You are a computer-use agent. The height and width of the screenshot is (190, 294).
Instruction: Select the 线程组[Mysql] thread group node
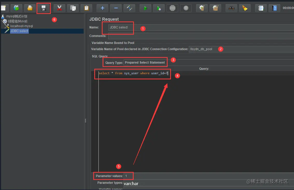tap(18, 21)
